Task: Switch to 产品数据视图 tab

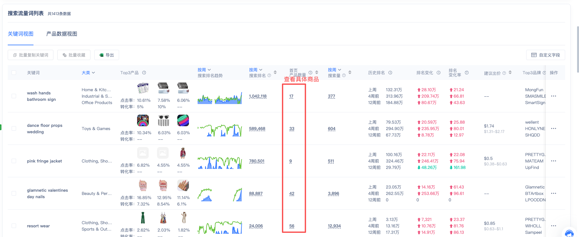Action: click(62, 34)
